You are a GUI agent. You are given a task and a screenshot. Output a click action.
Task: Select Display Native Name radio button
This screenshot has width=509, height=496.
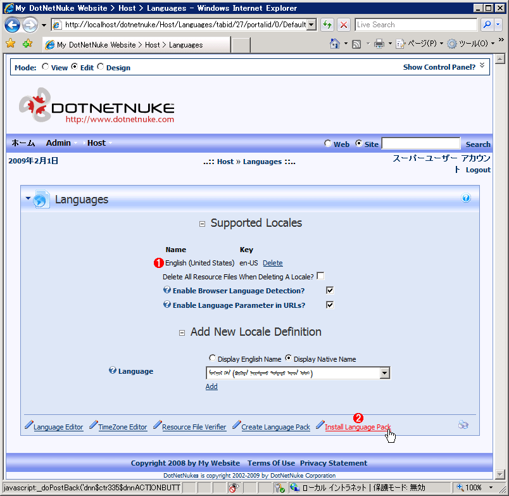288,358
